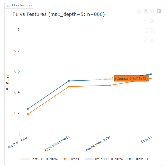The image size is (166, 167).
Task: Open the Plotly logo link icon
Action: (159, 11)
